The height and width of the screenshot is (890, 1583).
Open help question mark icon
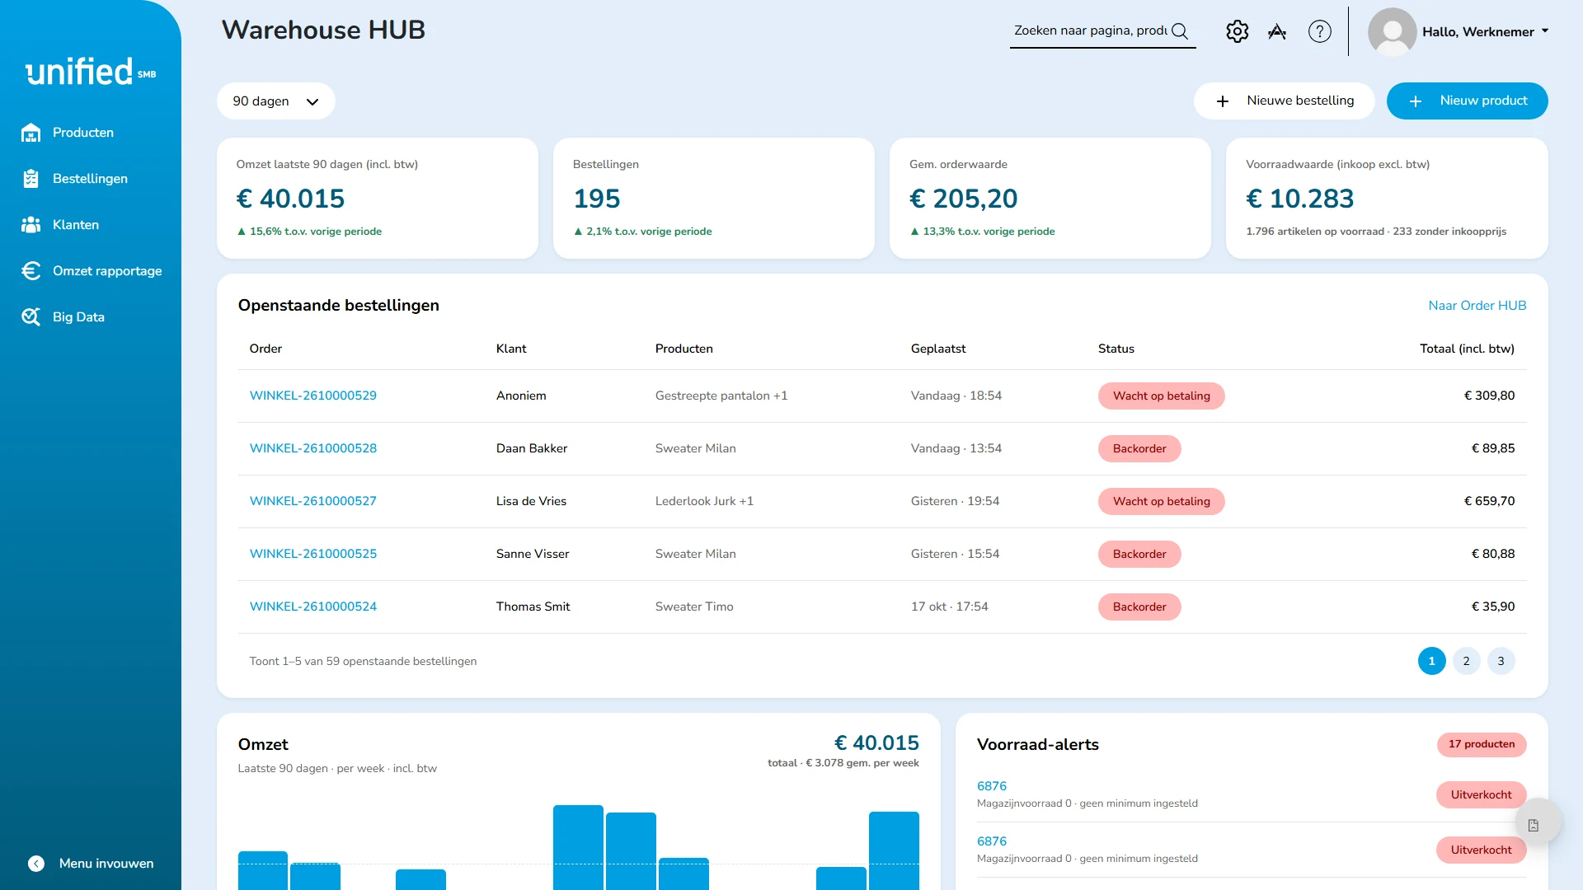(1320, 31)
